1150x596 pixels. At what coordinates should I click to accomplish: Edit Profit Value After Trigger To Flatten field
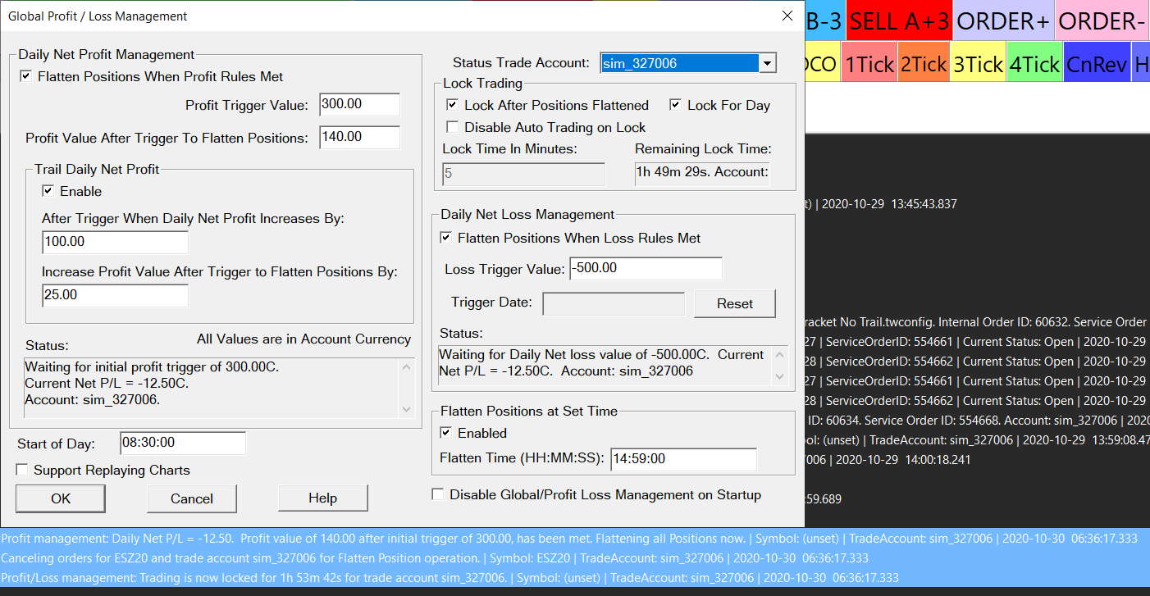pos(359,138)
